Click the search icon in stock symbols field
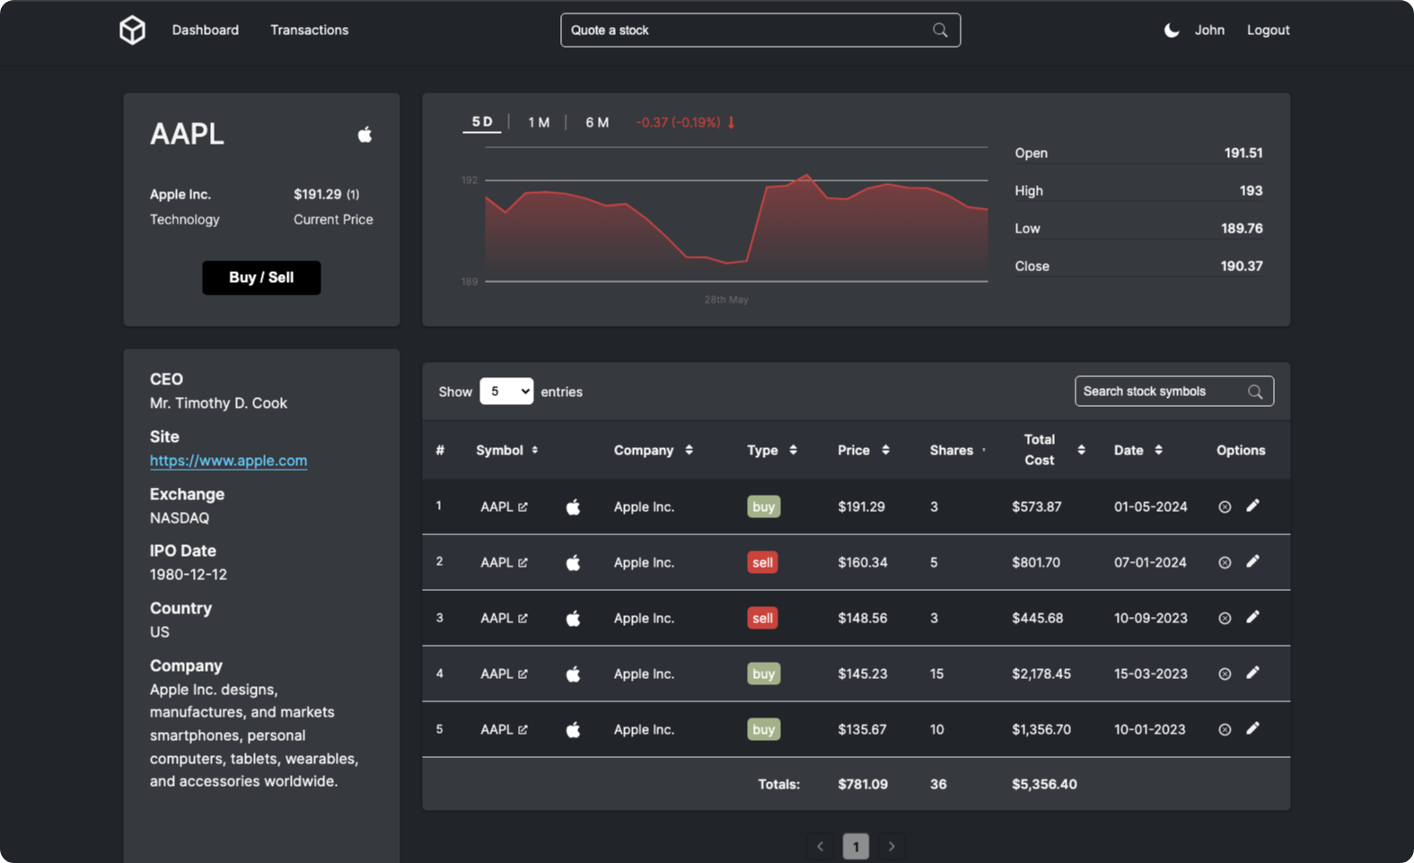1414x863 pixels. pos(1255,392)
